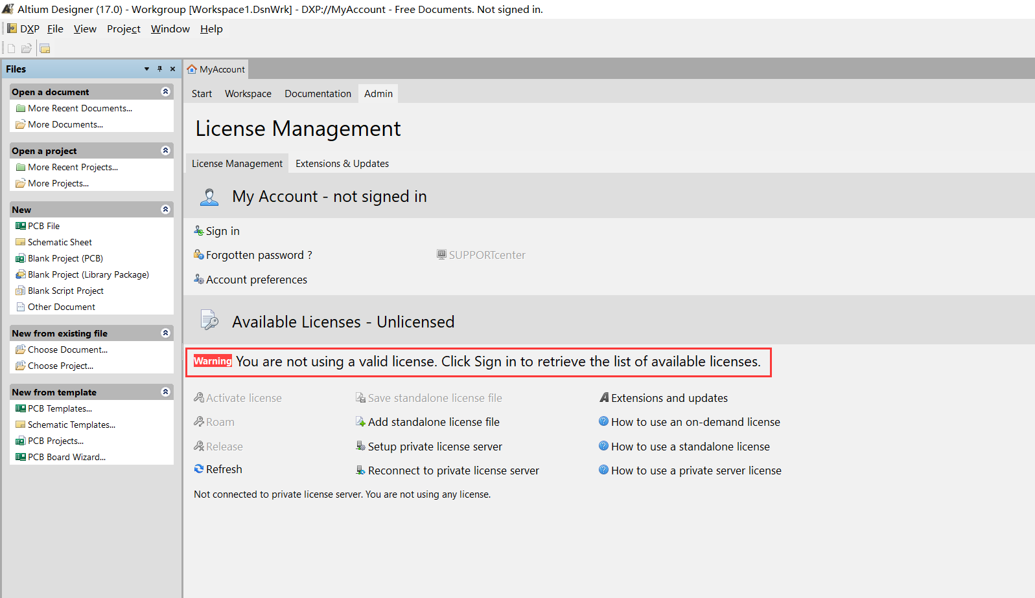This screenshot has width=1035, height=598.
Task: Click the Refresh icon
Action: (199, 469)
